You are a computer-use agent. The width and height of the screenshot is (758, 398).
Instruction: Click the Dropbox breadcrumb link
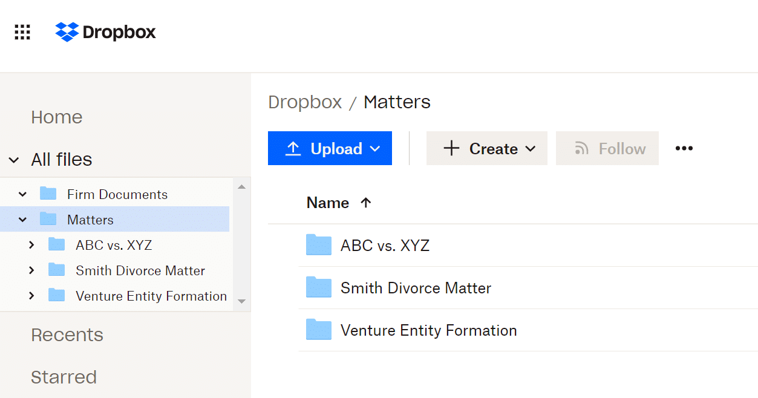click(x=305, y=102)
